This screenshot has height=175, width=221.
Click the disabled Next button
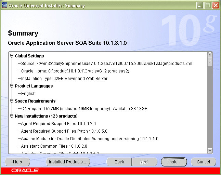(x=144, y=162)
